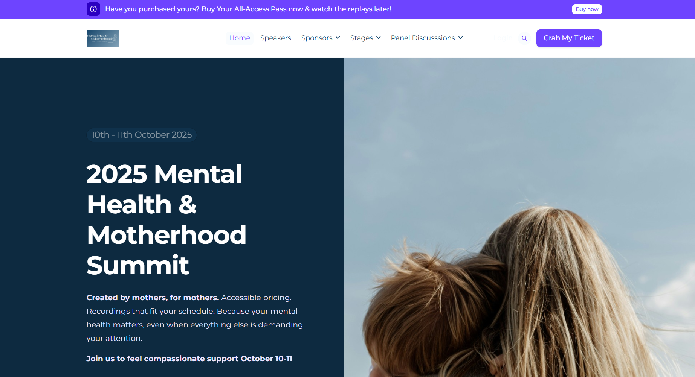Click the faint Login link

[x=503, y=38]
